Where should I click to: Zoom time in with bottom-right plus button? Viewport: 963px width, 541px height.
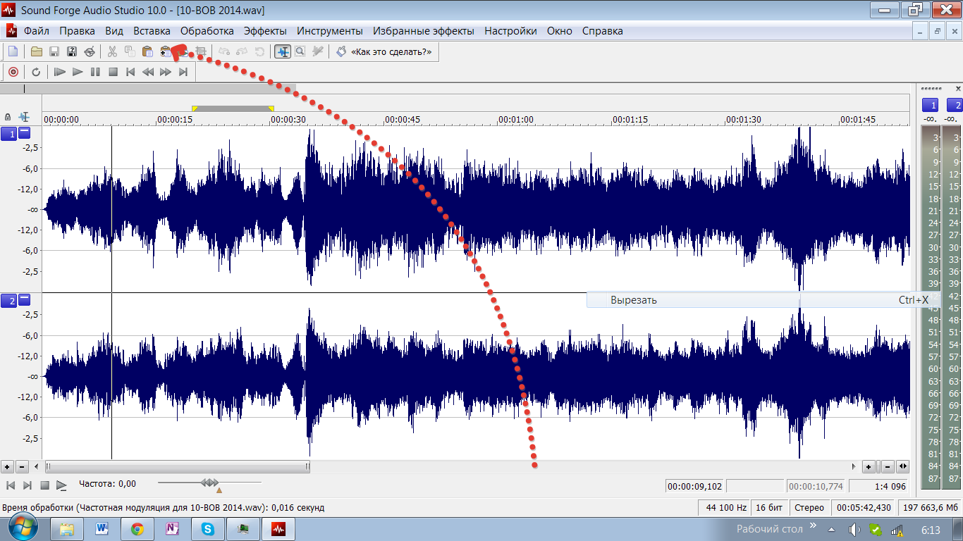point(869,466)
